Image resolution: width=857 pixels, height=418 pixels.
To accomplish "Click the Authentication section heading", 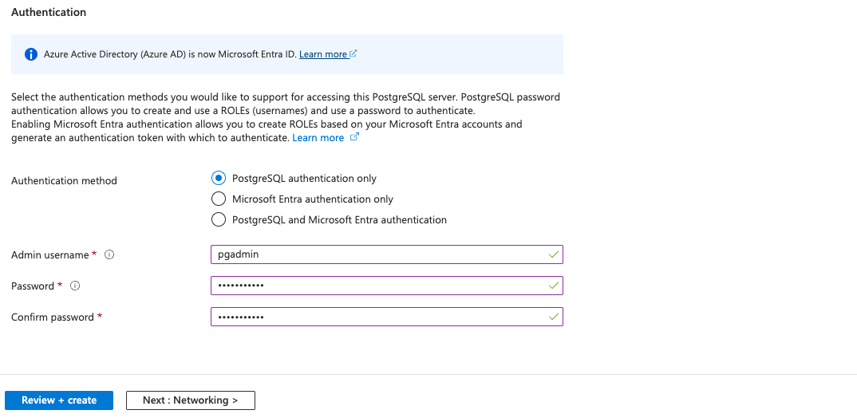I will tap(49, 13).
